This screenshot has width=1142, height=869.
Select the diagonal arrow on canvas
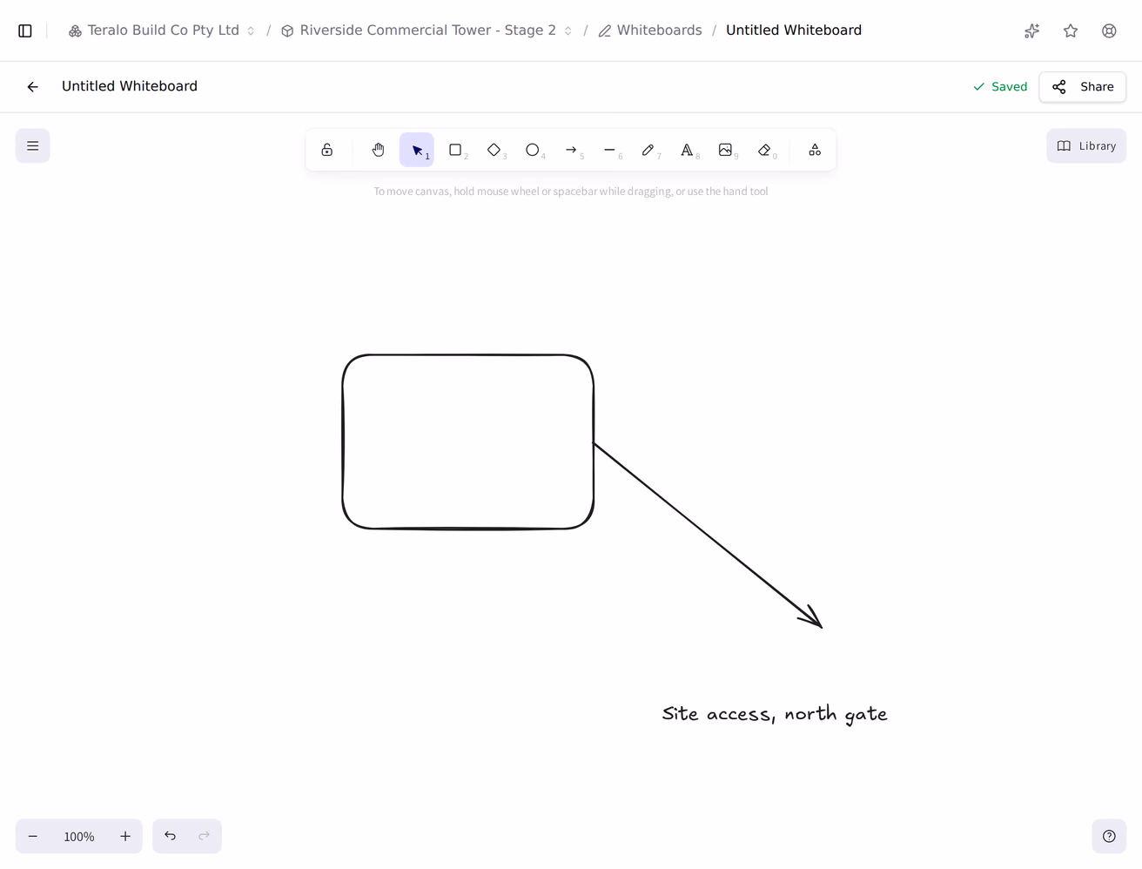click(708, 535)
